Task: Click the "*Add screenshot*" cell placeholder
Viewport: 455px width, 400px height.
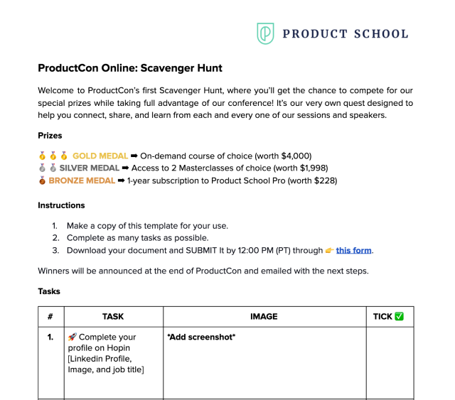Action: 201,337
